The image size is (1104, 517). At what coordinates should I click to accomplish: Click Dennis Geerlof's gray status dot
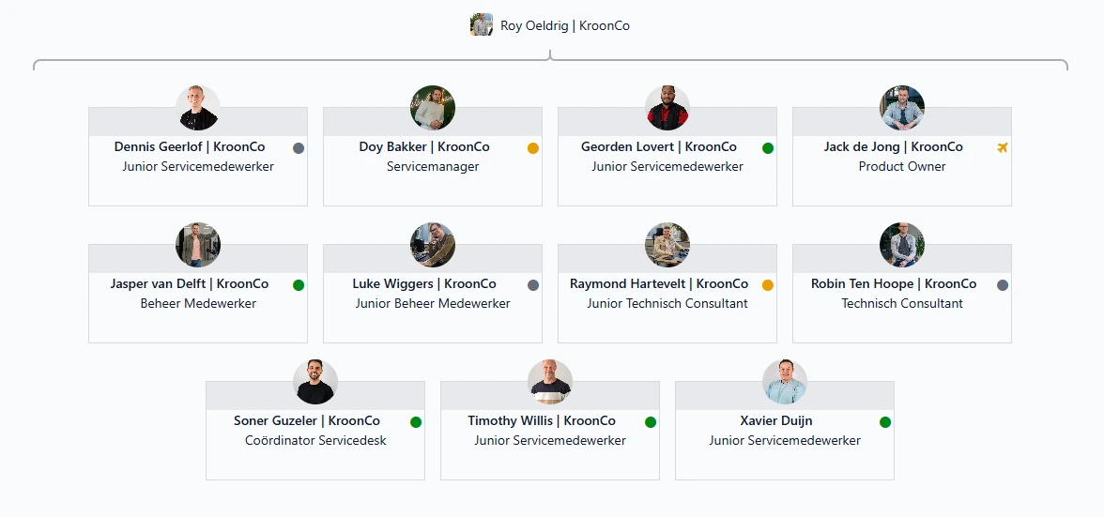coord(299,148)
